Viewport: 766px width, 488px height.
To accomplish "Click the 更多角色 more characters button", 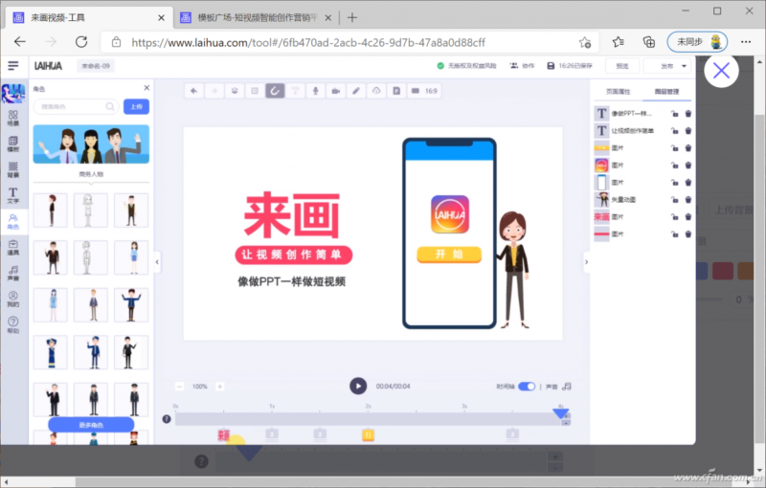I will pyautogui.click(x=91, y=425).
